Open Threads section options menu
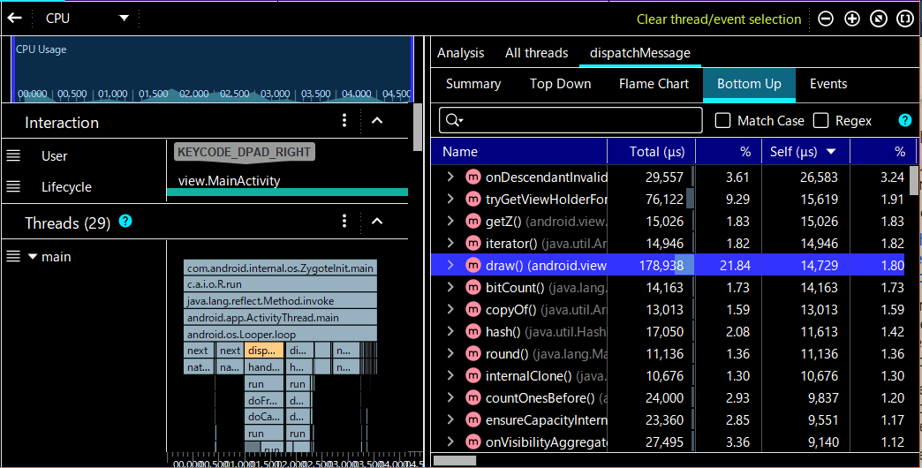The height and width of the screenshot is (468, 922). tap(344, 221)
